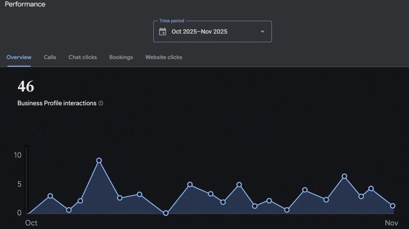Click the Business Profile interactions label
409x229 pixels.
point(57,103)
